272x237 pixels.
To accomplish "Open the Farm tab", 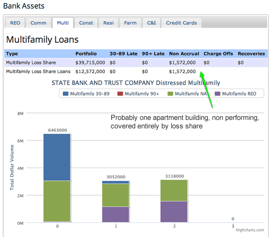I will [130, 22].
